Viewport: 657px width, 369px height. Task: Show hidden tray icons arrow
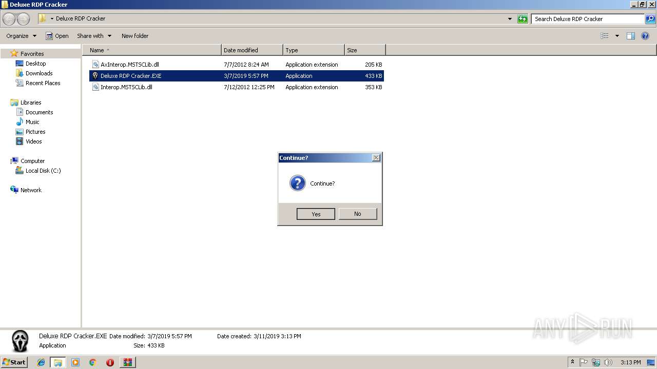click(x=572, y=362)
